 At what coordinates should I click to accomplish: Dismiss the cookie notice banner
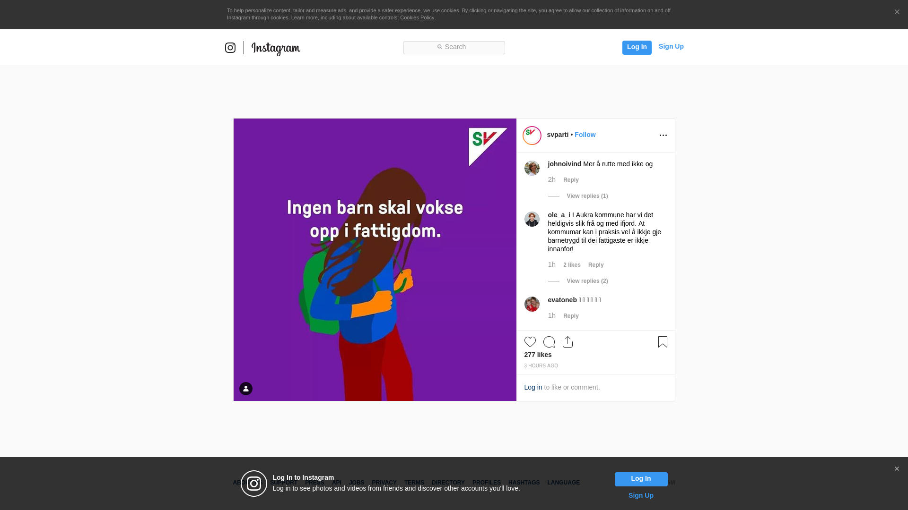click(x=897, y=12)
